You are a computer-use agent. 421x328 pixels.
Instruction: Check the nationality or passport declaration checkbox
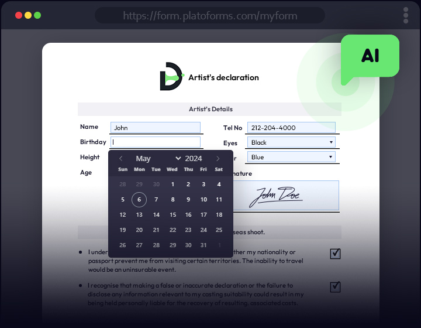335,254
